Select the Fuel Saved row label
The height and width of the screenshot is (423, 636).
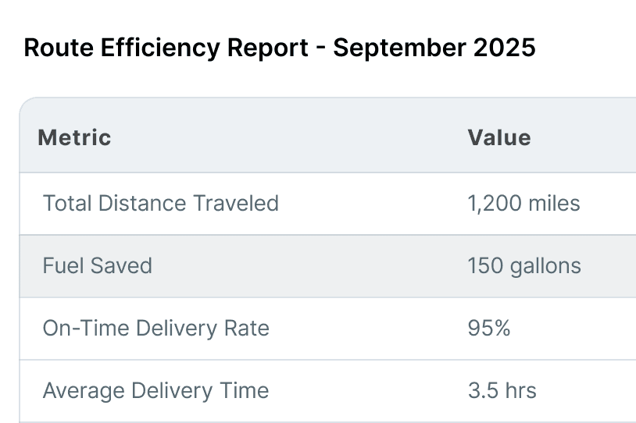click(98, 266)
